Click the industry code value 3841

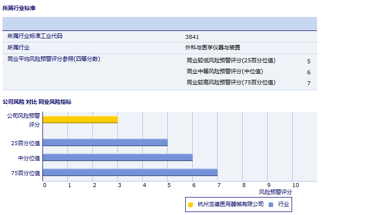point(192,36)
